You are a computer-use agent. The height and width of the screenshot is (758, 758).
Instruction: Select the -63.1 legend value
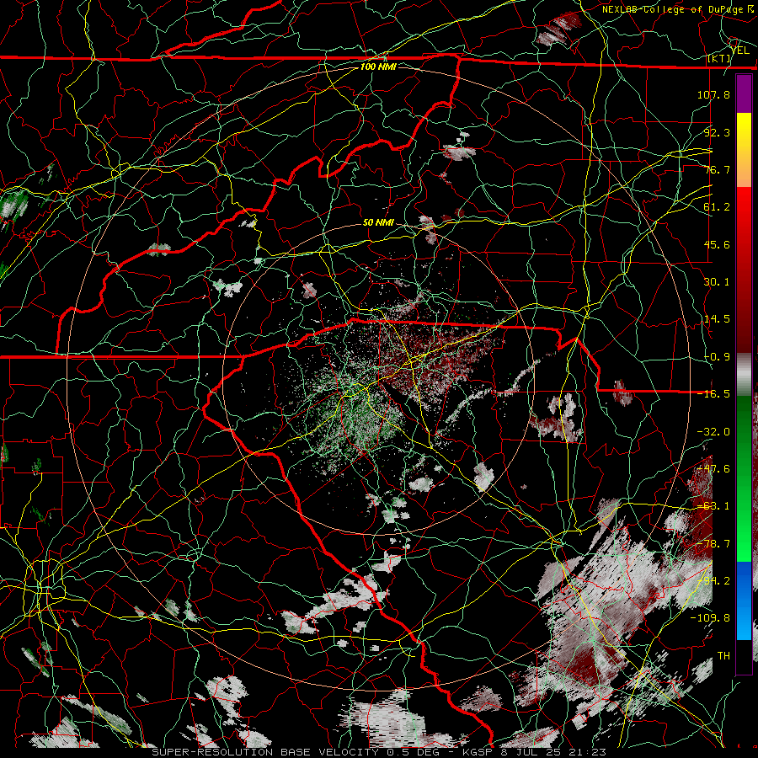[x=713, y=506]
